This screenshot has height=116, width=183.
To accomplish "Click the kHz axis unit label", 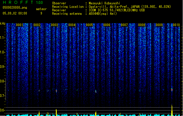I will click(x=3, y=23).
